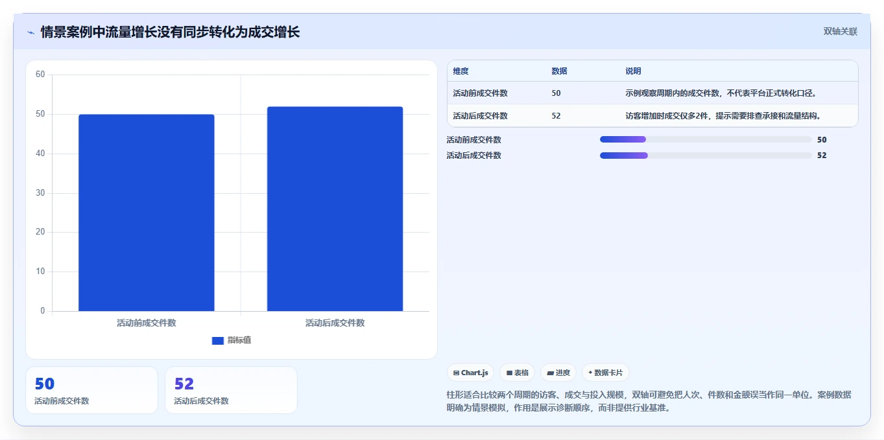Click the 维度 column header
This screenshot has width=884, height=440.
[x=461, y=71]
